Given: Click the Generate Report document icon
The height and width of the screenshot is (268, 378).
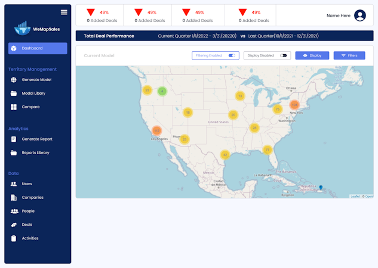Looking at the screenshot, I should click(14, 139).
